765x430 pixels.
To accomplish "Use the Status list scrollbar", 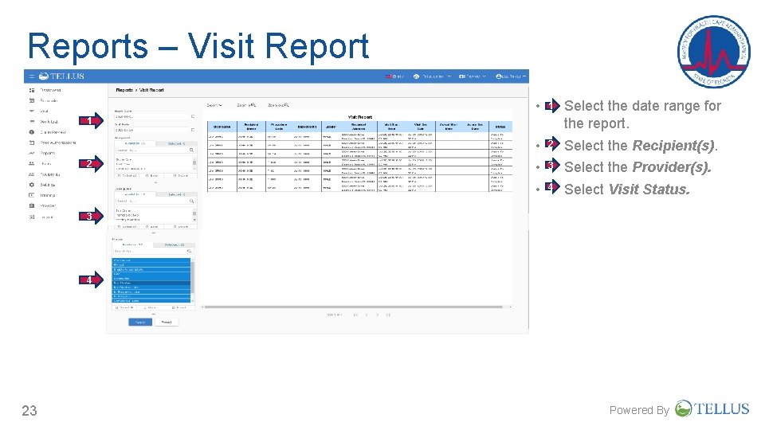I will (192, 280).
